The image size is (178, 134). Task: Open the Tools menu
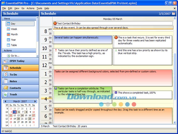(39, 8)
